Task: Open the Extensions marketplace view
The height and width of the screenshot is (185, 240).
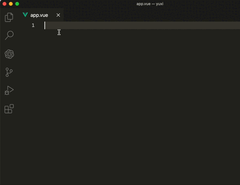Action: pyautogui.click(x=9, y=109)
